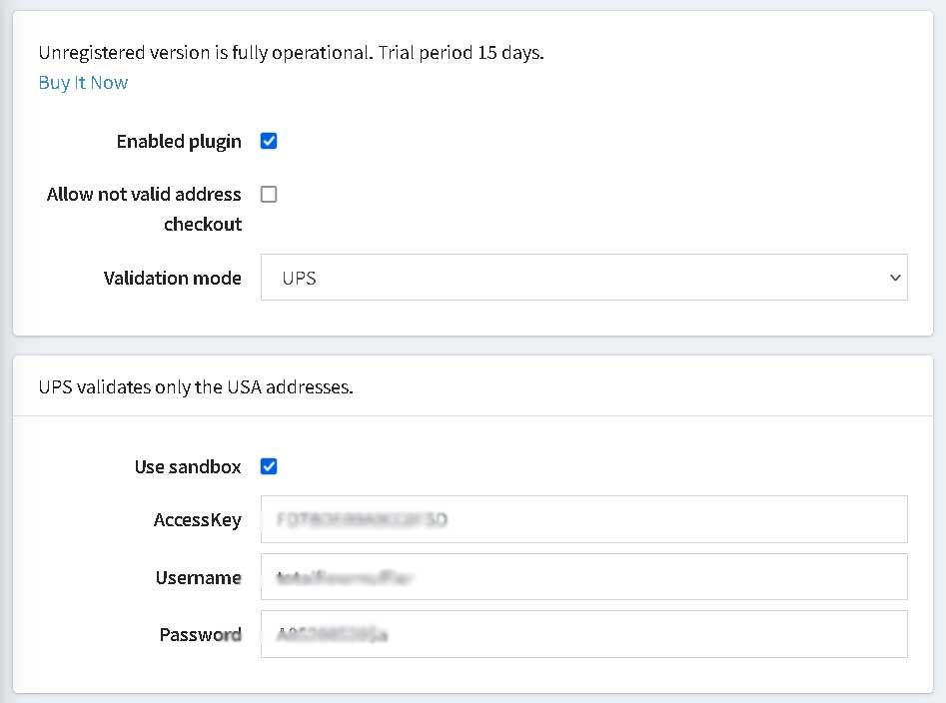Focus the AccessKey input field

[x=584, y=519]
